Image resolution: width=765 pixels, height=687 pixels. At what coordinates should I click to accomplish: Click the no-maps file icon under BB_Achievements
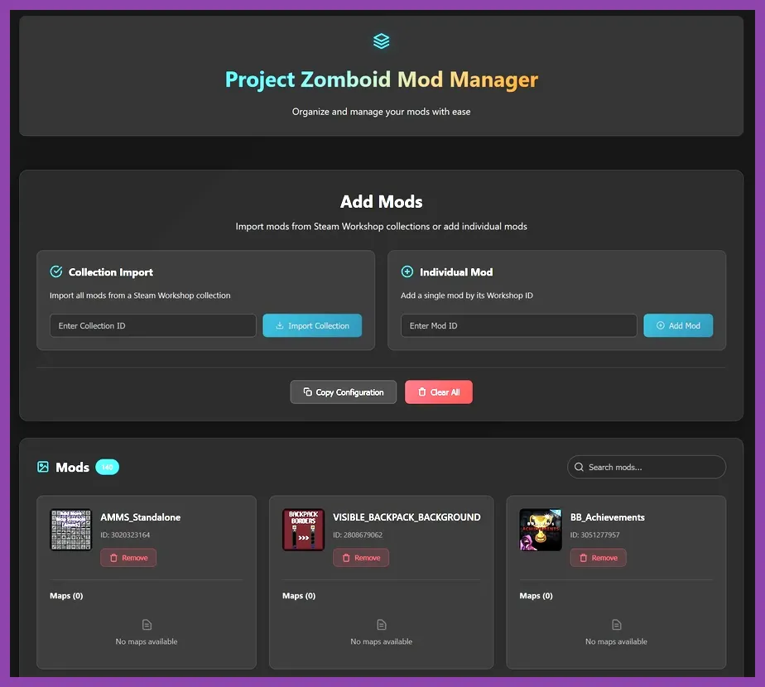[x=616, y=625]
